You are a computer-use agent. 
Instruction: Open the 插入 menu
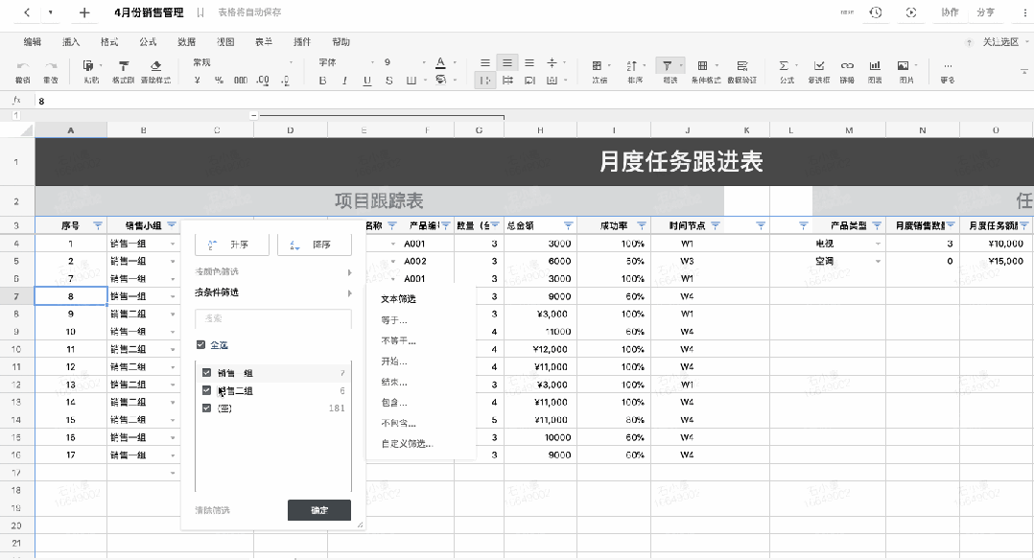71,42
